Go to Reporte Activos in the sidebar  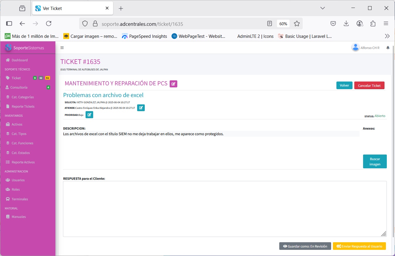(23, 162)
